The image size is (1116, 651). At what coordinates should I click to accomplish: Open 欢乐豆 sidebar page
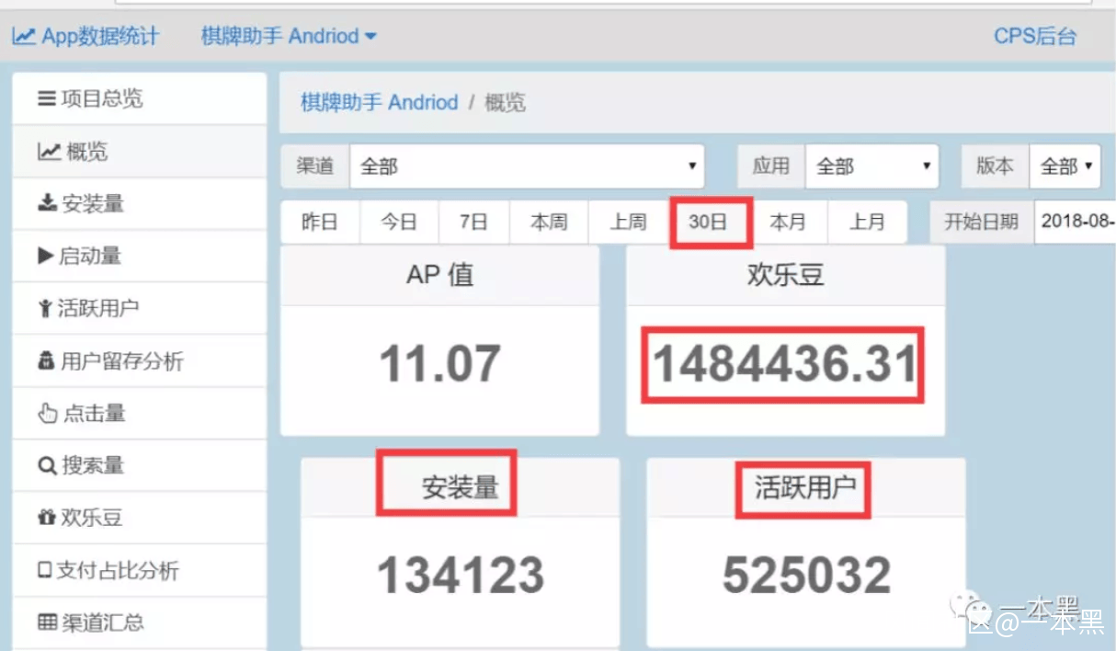click(x=140, y=519)
